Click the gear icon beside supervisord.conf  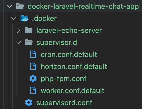[x=29, y=102]
